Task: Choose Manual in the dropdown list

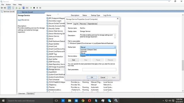Action: [98, 53]
